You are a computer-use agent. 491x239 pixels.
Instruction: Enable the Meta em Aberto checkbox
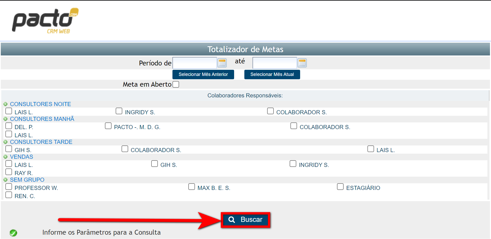point(176,84)
